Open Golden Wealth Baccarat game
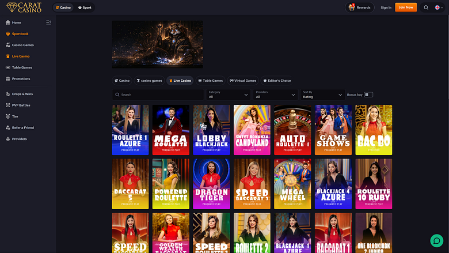The image size is (449, 253). [x=170, y=233]
